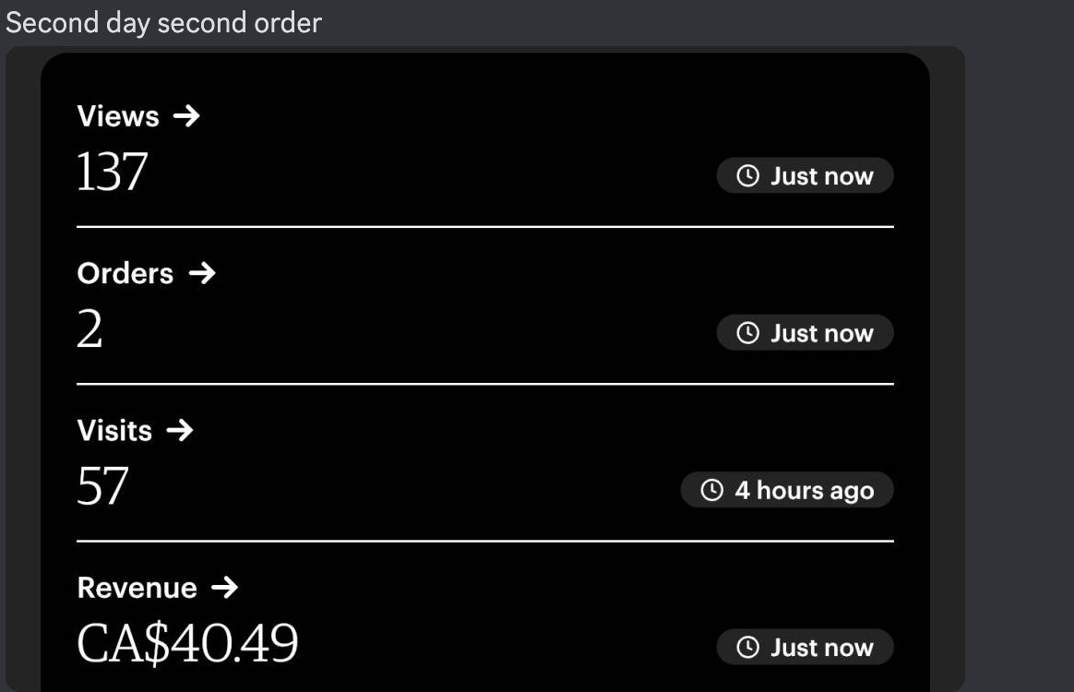Click the arrow icon next to Views
The image size is (1074, 692).
coord(185,116)
